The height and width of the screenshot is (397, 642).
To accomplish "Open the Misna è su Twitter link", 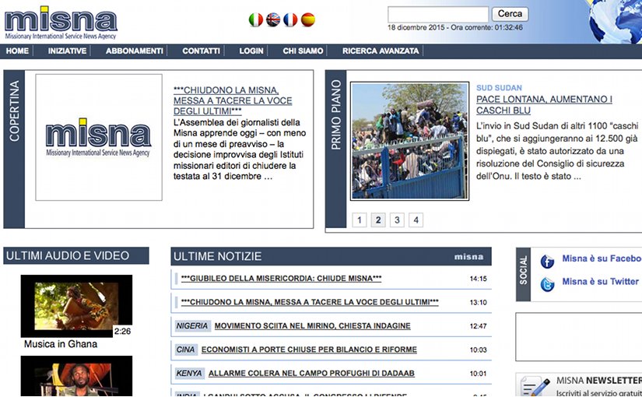I will pyautogui.click(x=600, y=282).
